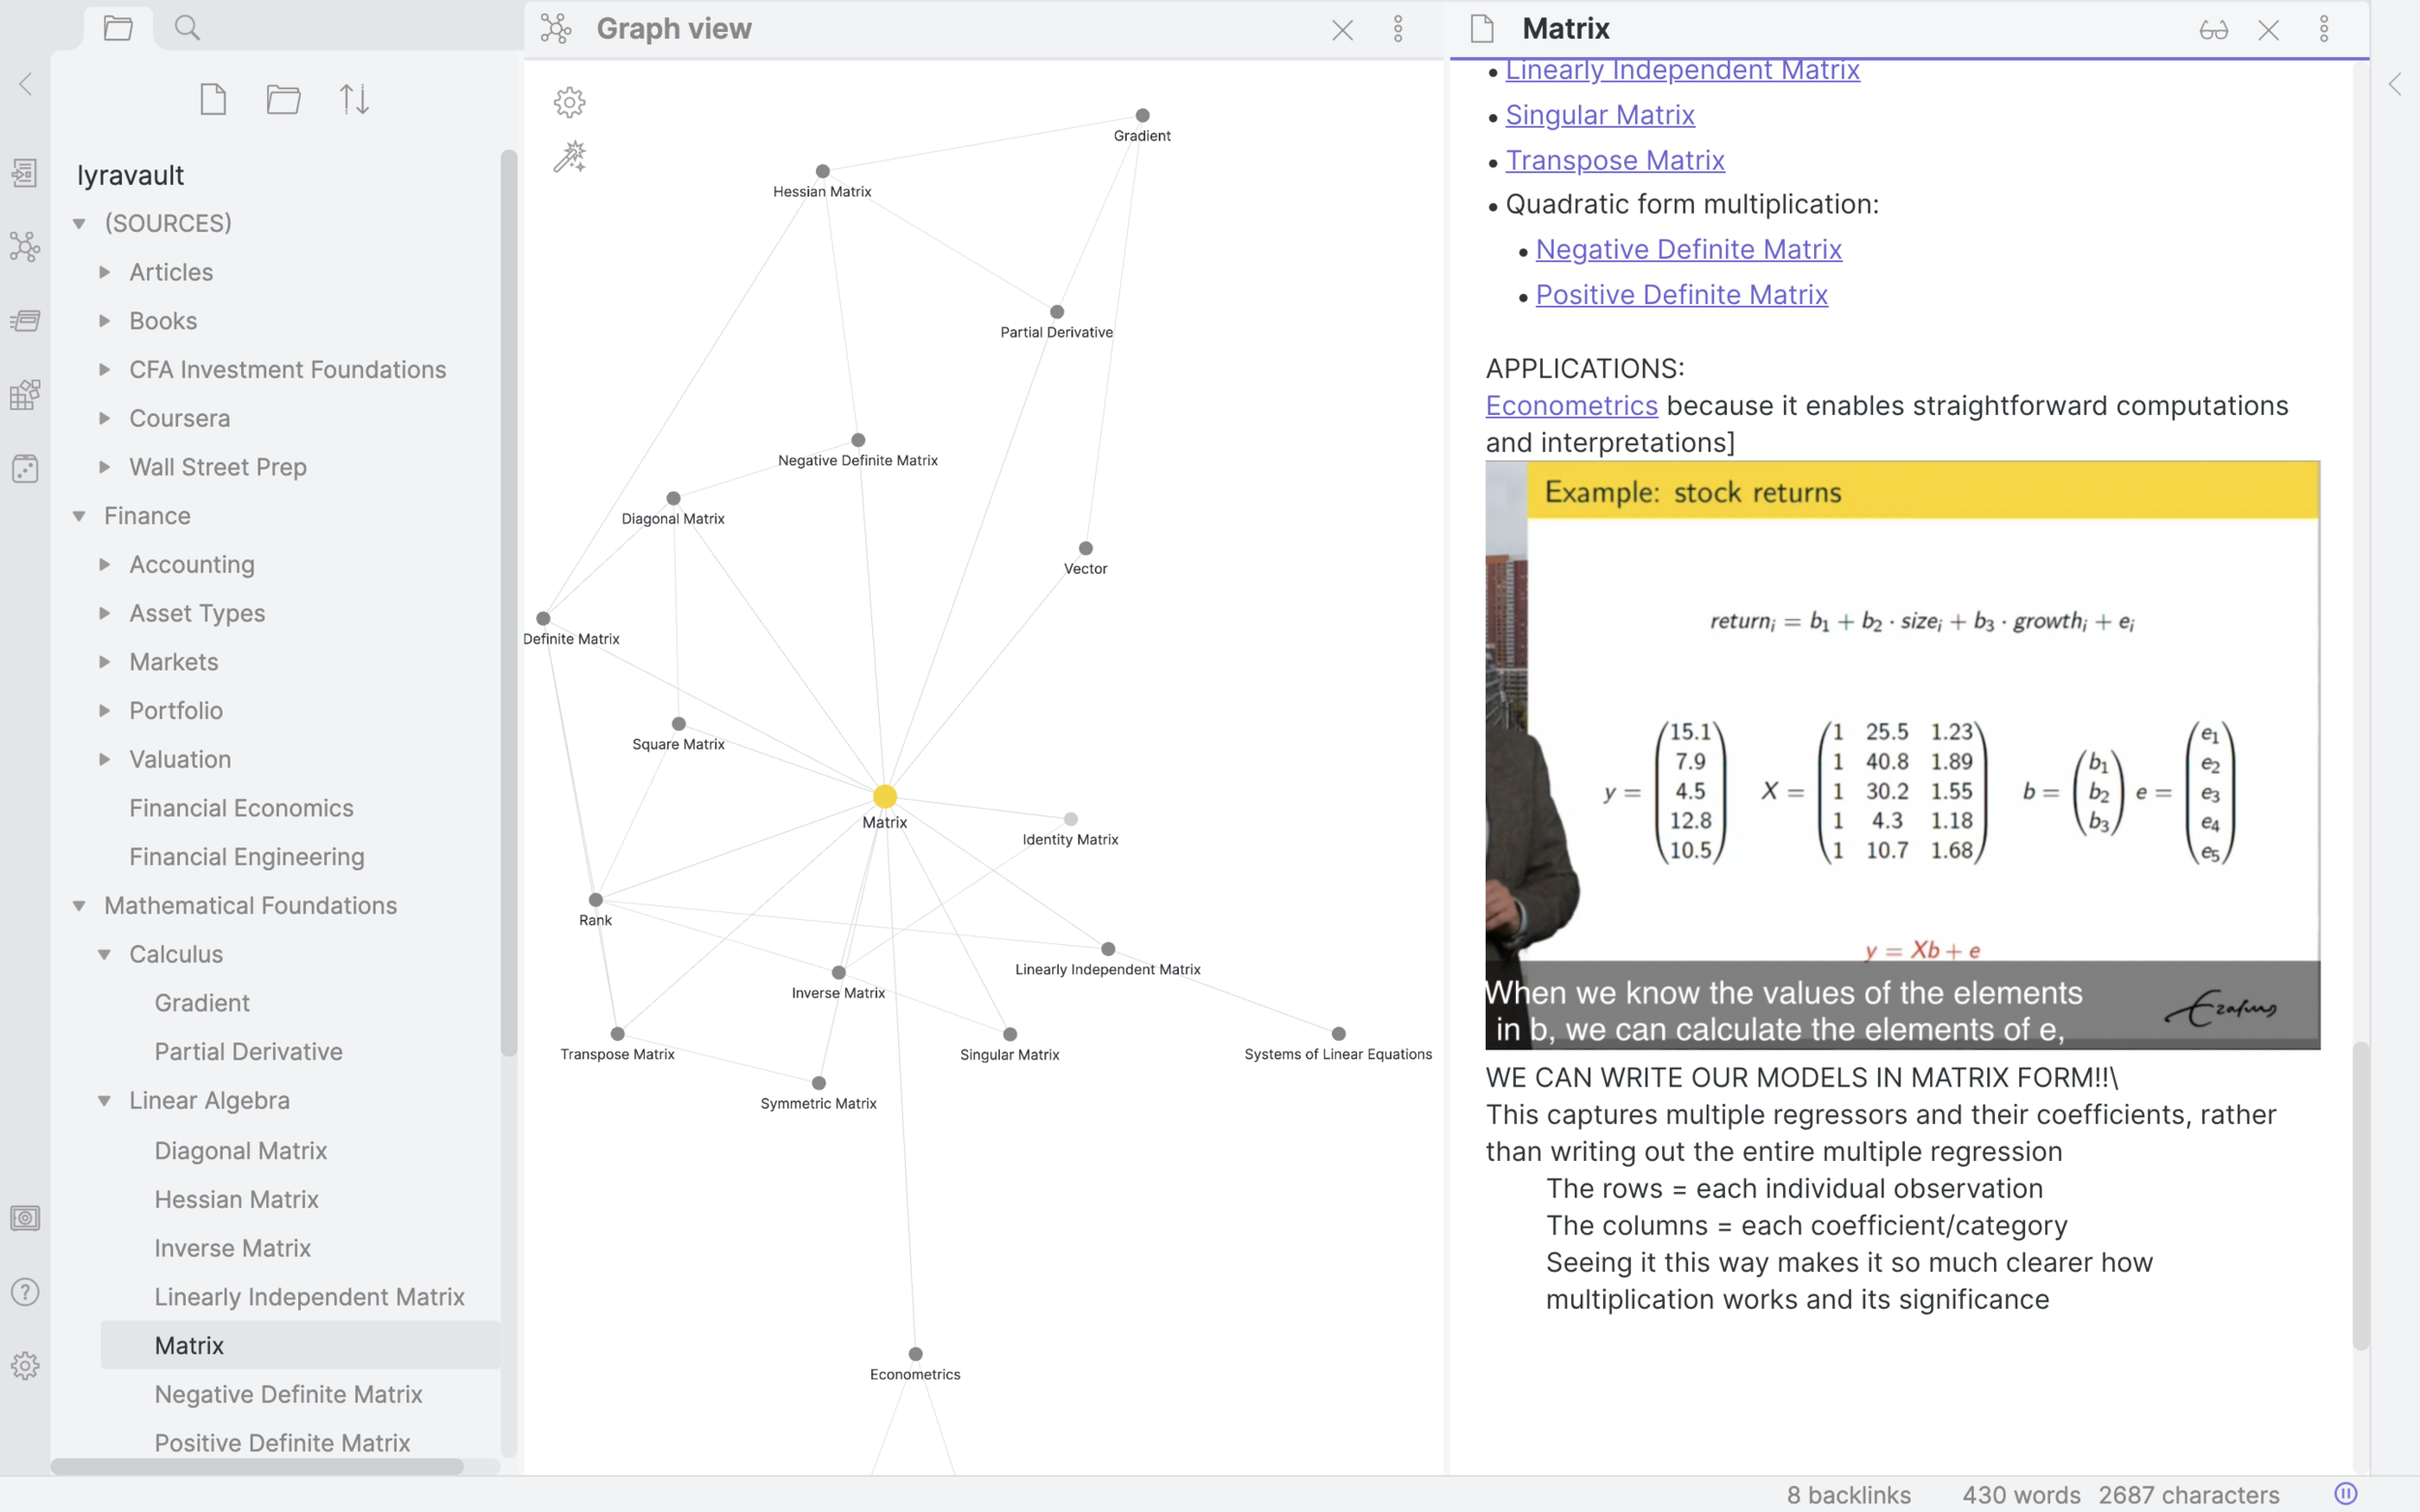Select the file explorer tab
The height and width of the screenshot is (1512, 2420).
pyautogui.click(x=118, y=28)
